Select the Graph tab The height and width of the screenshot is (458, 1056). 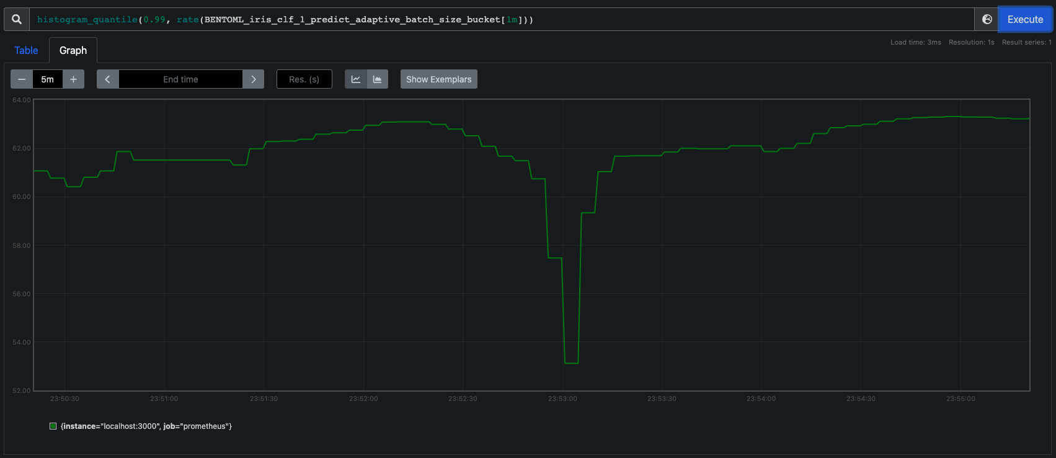point(73,50)
